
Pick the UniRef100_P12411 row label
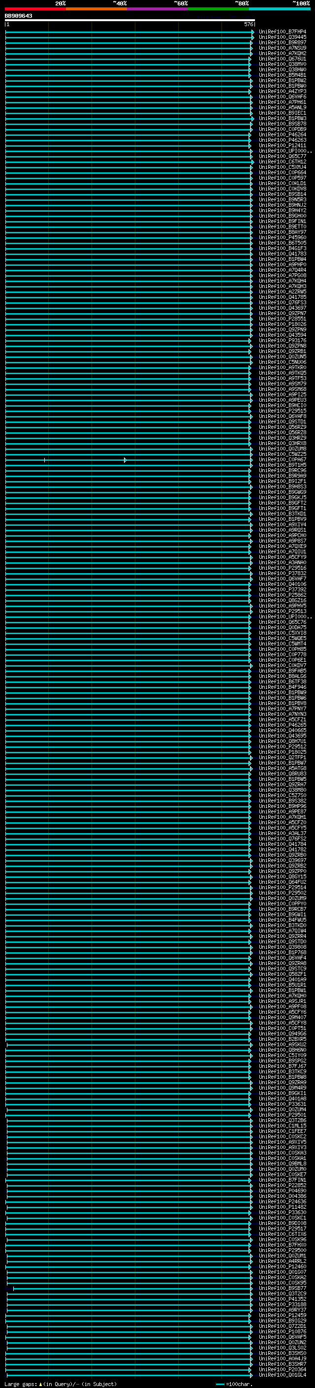click(282, 145)
